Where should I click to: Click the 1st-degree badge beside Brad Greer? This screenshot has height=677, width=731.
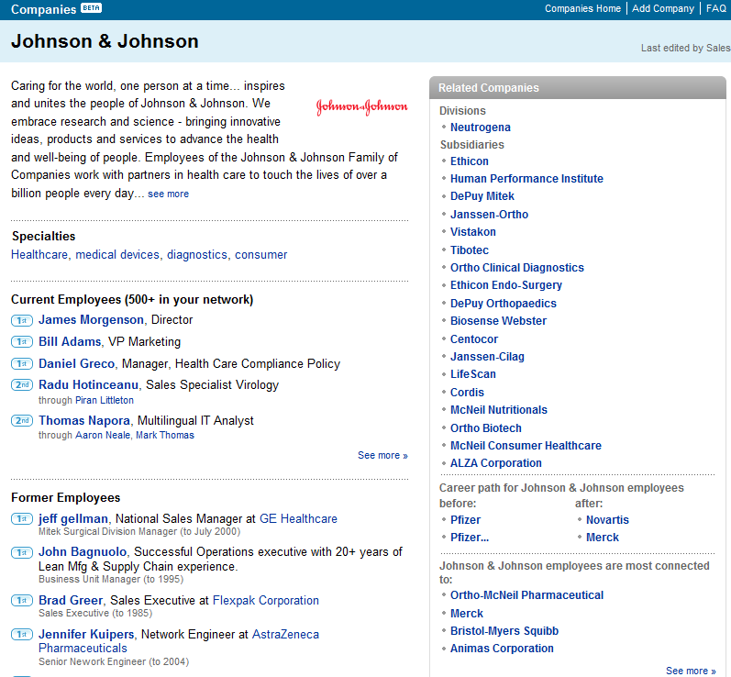[x=22, y=601]
